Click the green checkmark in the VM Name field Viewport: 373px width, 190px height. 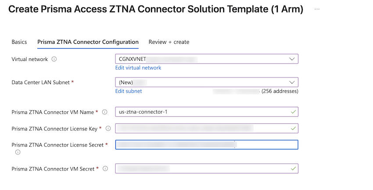[x=293, y=112]
